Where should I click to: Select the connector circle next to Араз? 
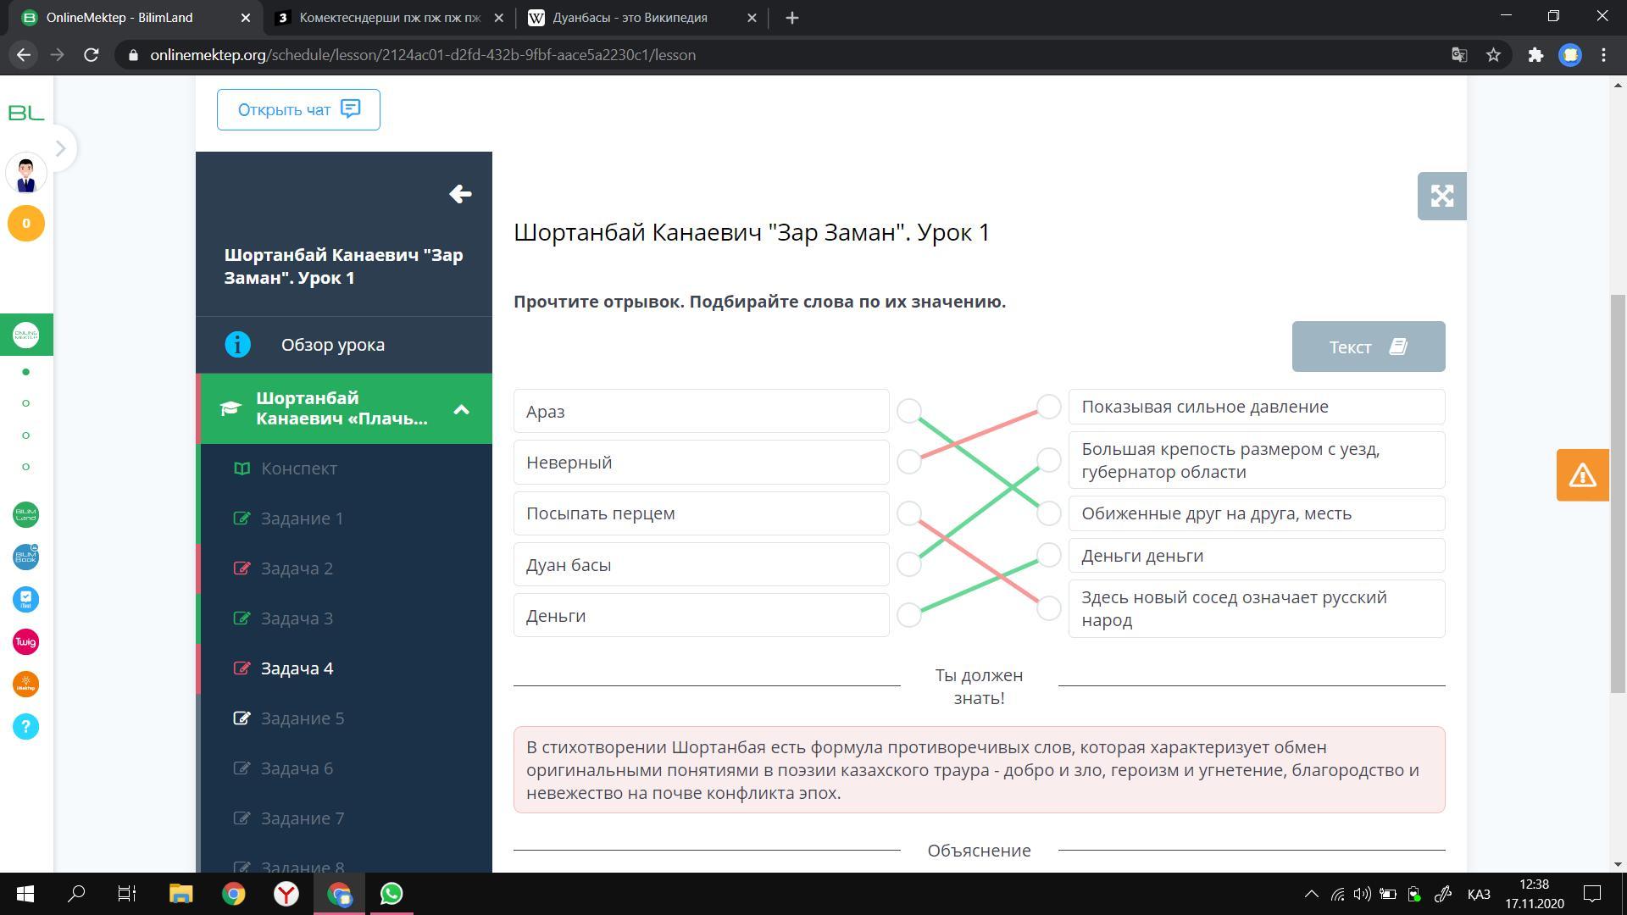coord(909,411)
